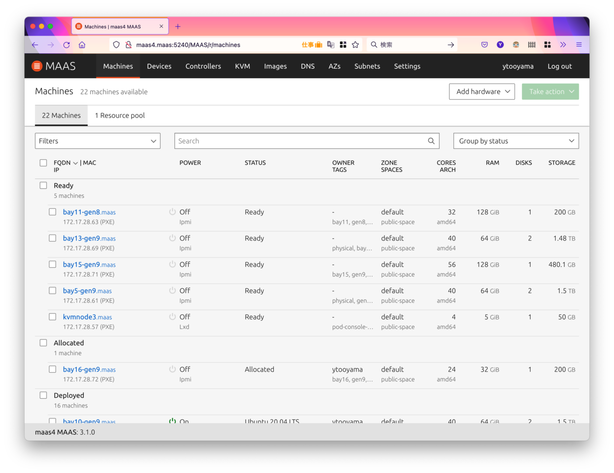Close the Machines | maas4 MAAS tab
614x473 pixels.
coord(161,27)
